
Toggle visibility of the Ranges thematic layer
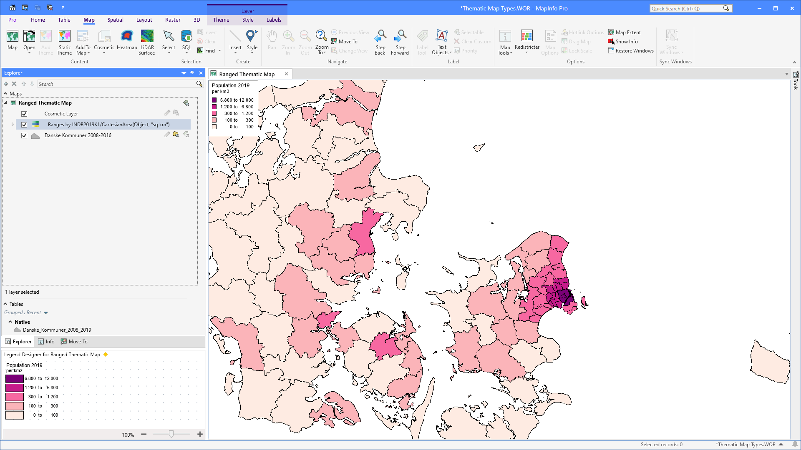[x=24, y=124]
